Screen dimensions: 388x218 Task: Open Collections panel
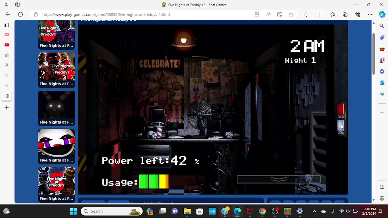click(x=345, y=15)
